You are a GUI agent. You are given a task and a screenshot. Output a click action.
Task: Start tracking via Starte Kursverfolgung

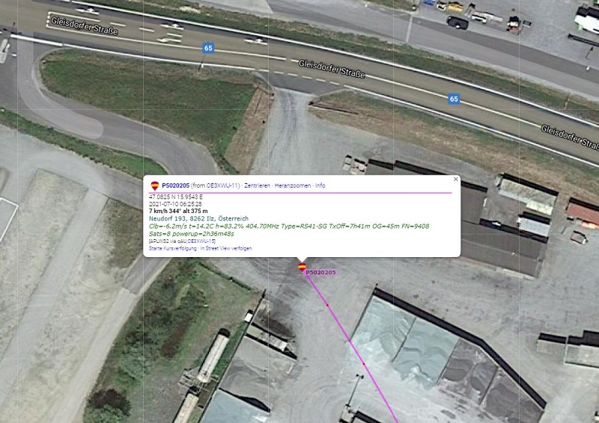(x=173, y=248)
